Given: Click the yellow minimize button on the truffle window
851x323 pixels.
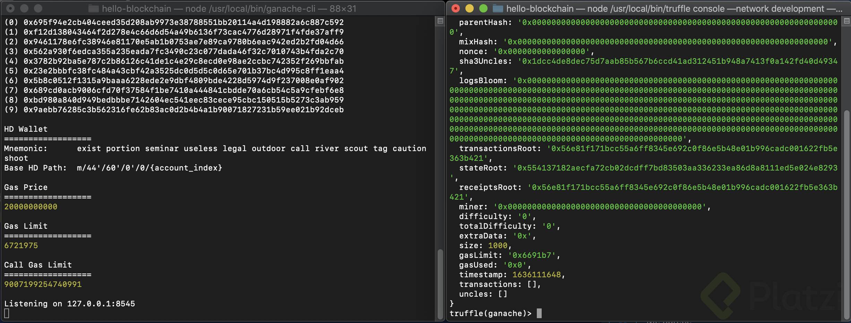Looking at the screenshot, I should [469, 8].
